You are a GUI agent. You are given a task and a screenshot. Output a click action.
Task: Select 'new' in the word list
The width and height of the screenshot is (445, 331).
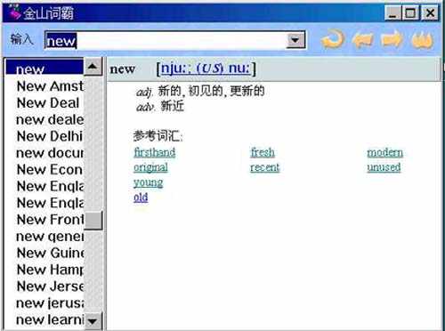click(44, 69)
